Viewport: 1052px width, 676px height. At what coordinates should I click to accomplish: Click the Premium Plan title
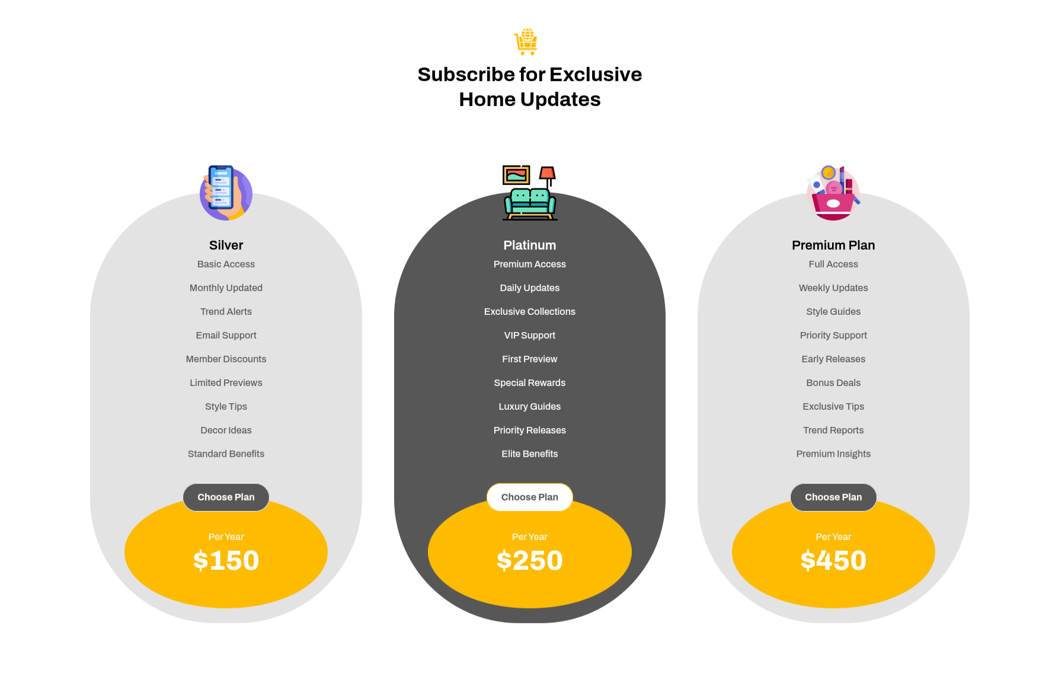click(x=833, y=245)
